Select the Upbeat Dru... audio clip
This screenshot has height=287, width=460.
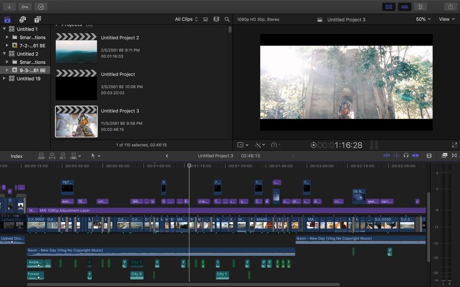click(12, 240)
